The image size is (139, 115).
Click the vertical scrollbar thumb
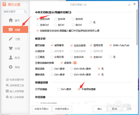(x=137, y=27)
